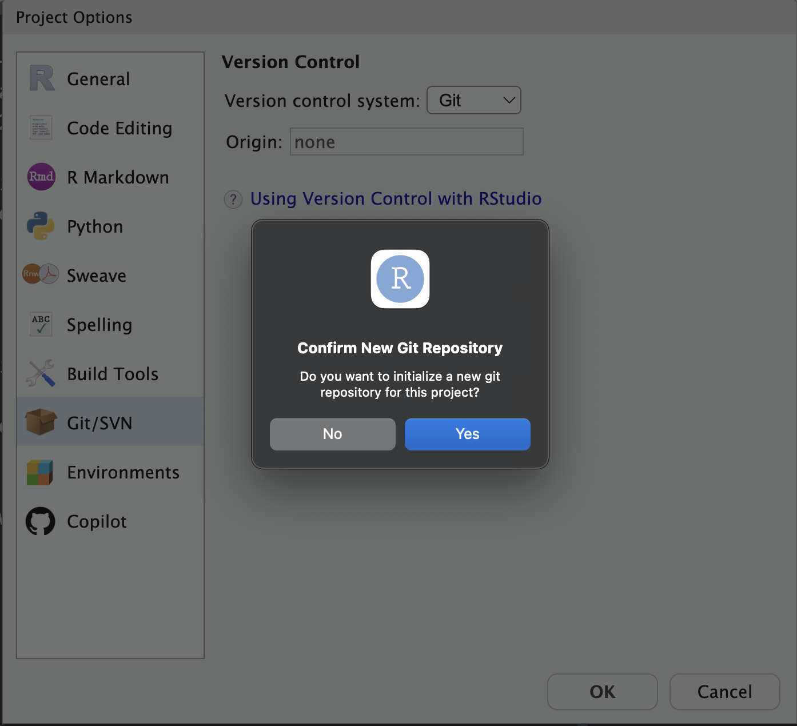Click the Origin text field
797x726 pixels.
(x=407, y=141)
